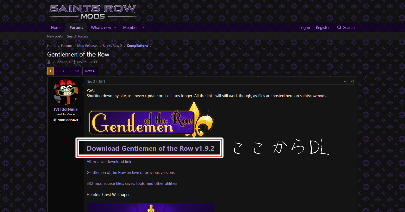The width and height of the screenshot is (405, 212).
Task: Open the Mod Releases breadcrumb
Action: (x=88, y=46)
